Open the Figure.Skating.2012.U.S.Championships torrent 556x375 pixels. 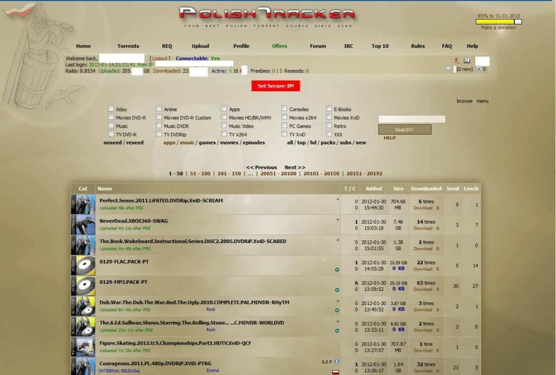(175, 343)
